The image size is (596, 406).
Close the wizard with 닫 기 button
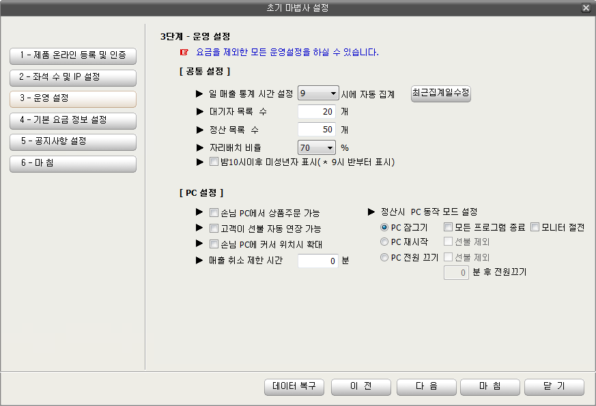pyautogui.click(x=554, y=387)
